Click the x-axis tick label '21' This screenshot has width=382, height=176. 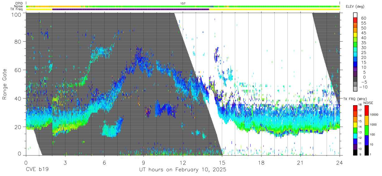pos(300,163)
